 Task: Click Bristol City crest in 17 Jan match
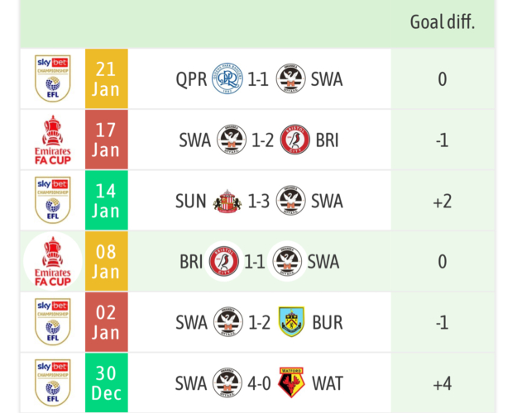click(x=295, y=140)
